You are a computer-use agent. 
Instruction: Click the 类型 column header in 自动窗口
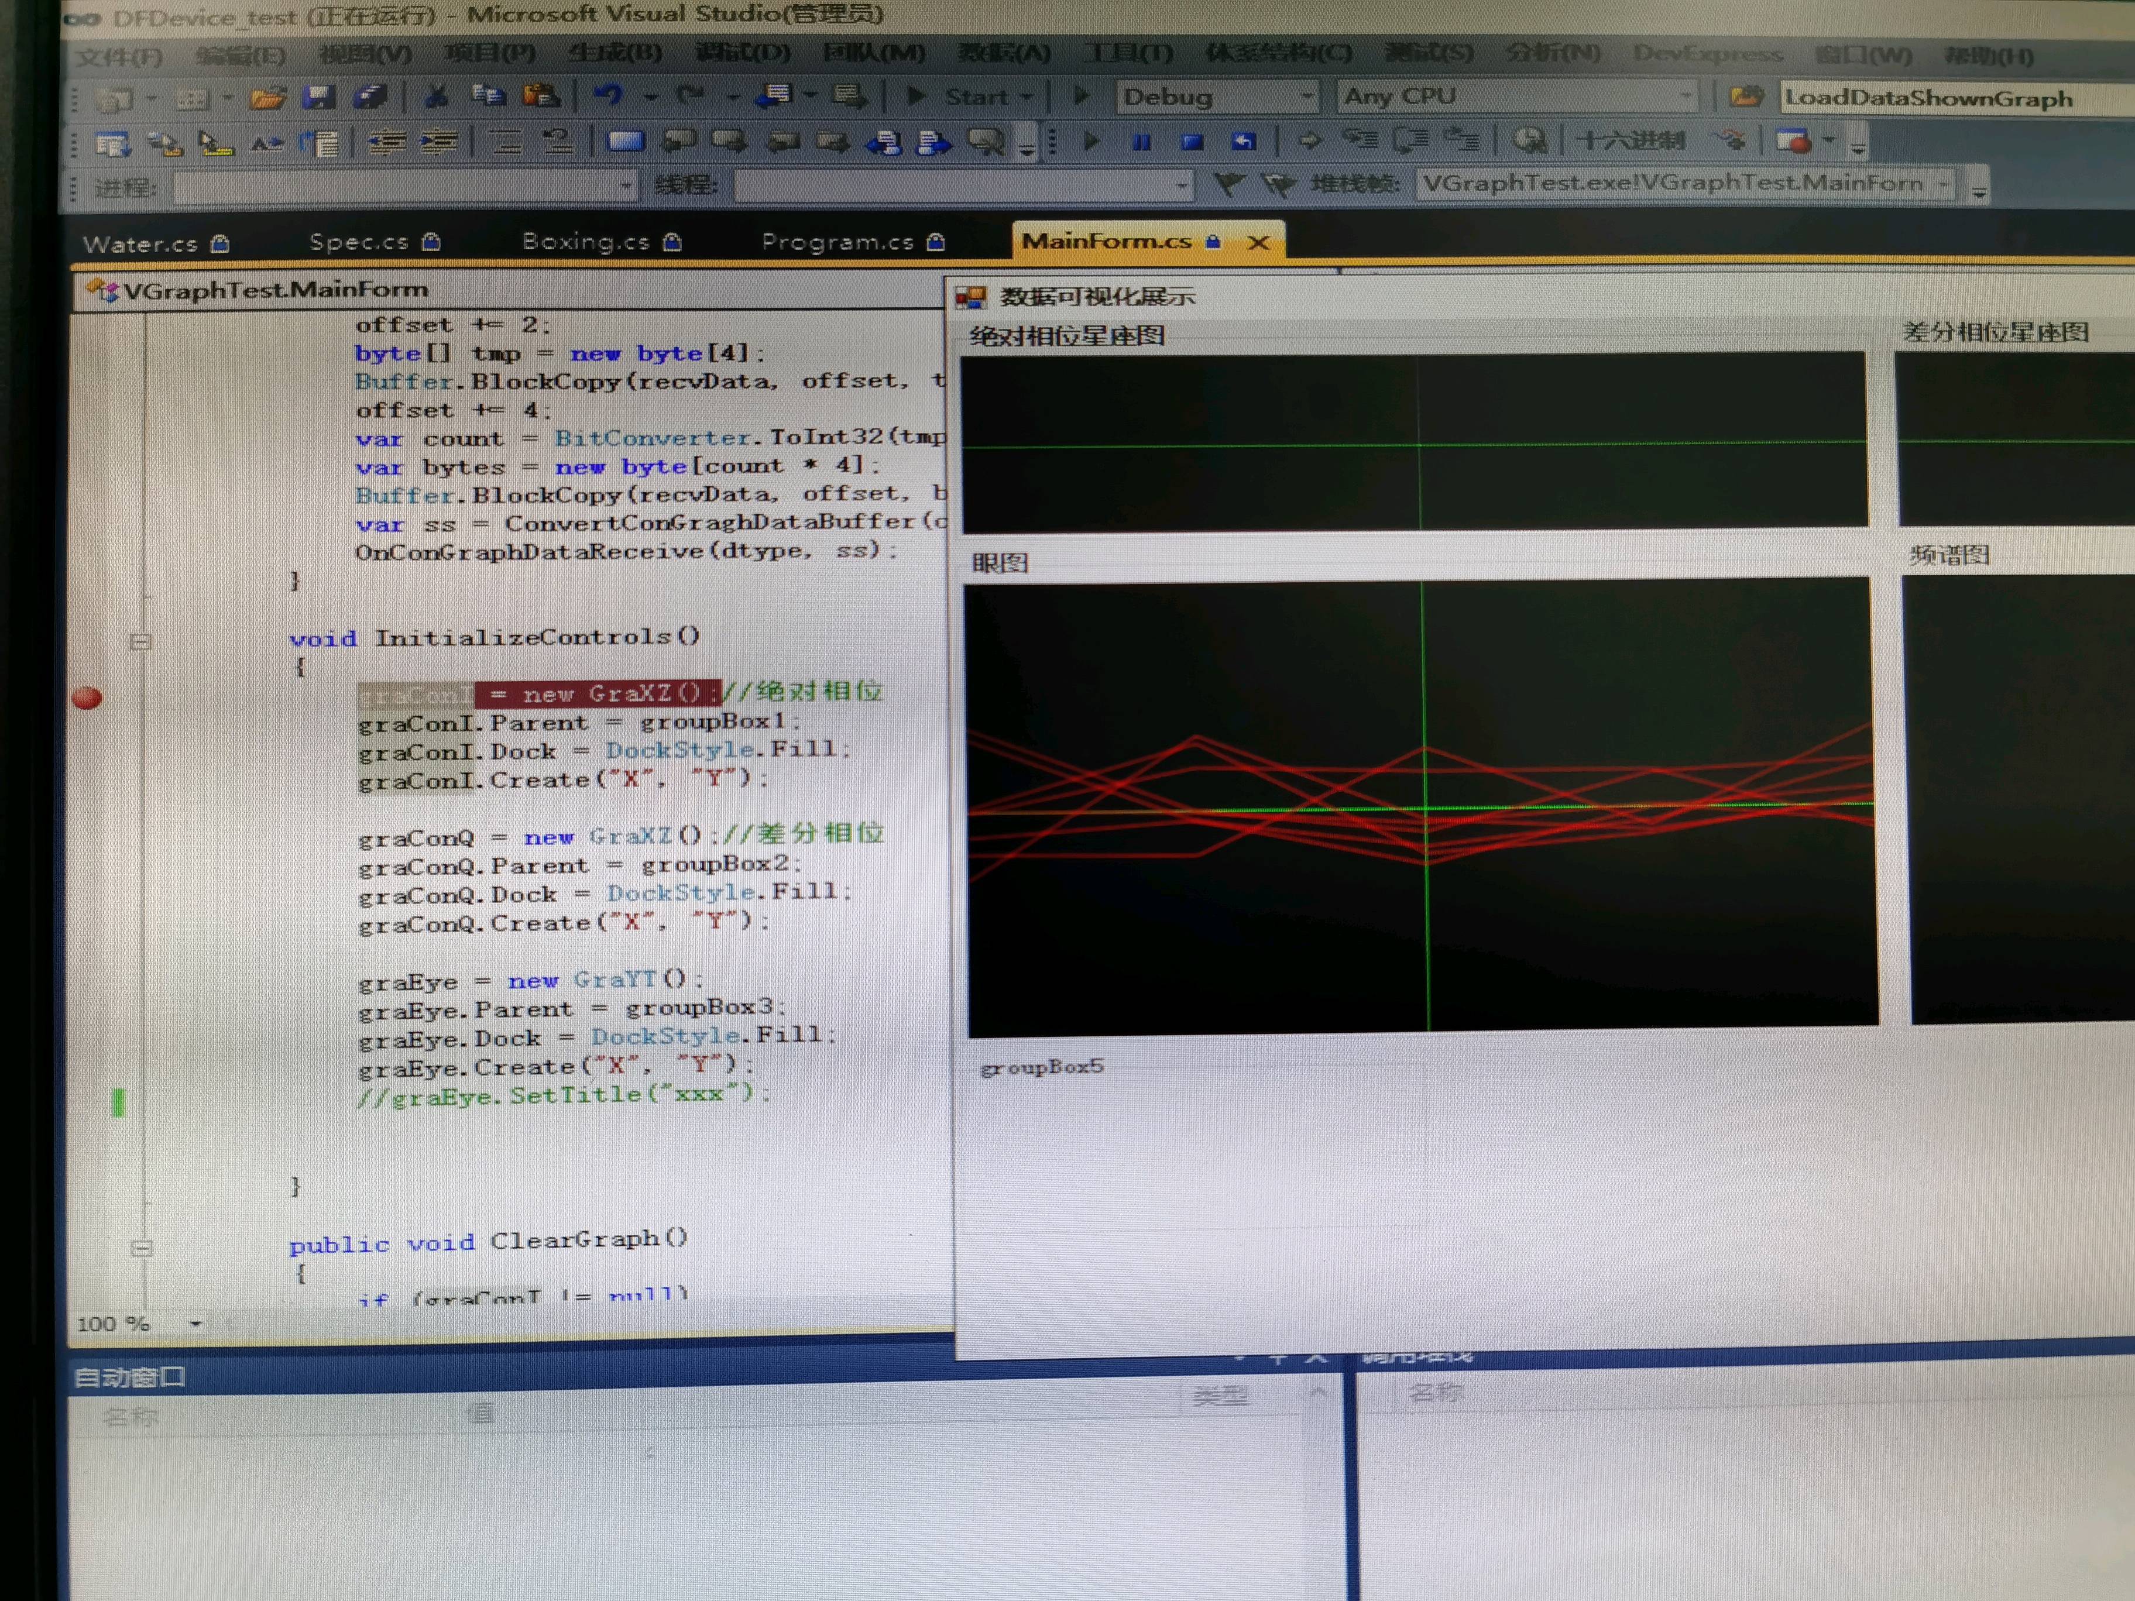(x=1221, y=1396)
